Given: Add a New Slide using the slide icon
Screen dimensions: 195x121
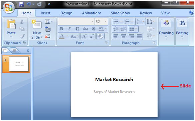Looking at the screenshot, I should [37, 24].
